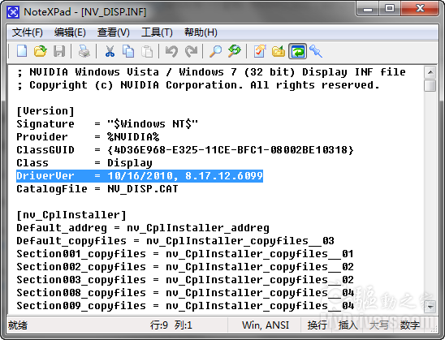Toggle the word wrap toolbar button
445x340 pixels.
tap(297, 52)
